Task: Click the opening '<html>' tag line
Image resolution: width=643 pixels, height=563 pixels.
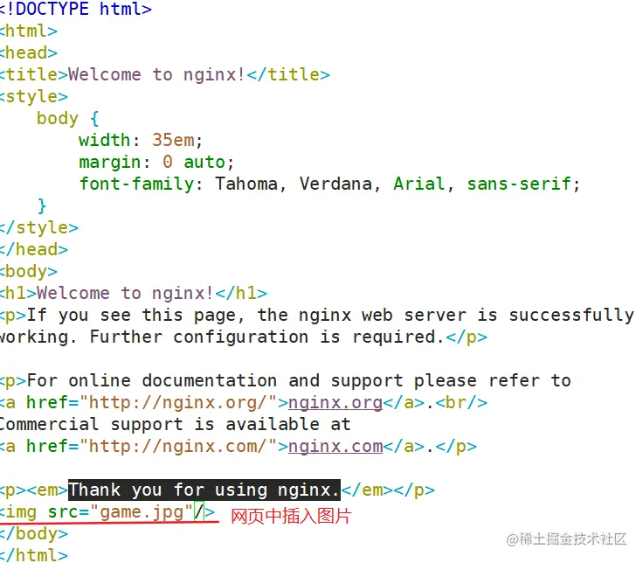Action: pos(29,31)
